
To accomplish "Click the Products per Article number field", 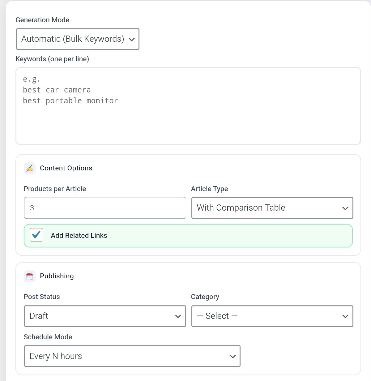I will click(105, 208).
